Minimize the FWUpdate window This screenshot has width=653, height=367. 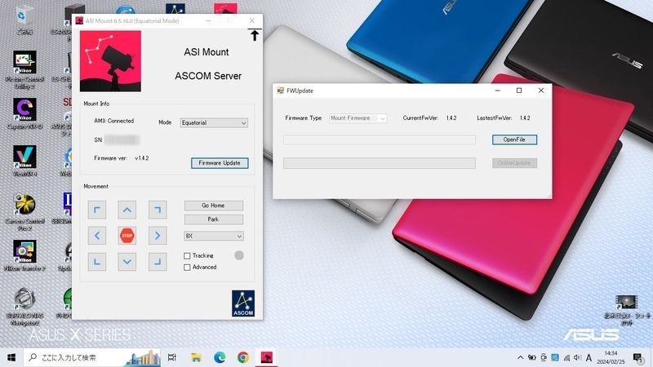click(x=498, y=91)
